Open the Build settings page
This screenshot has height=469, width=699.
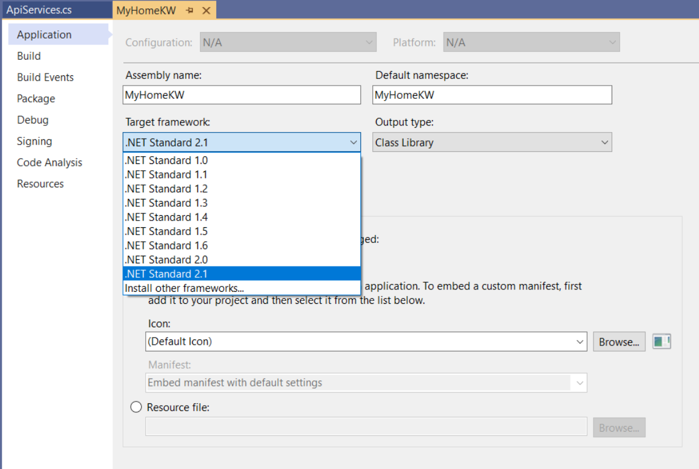click(29, 55)
